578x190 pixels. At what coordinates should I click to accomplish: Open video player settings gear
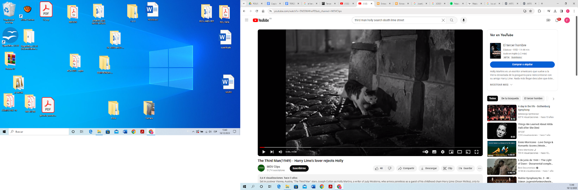(x=443, y=152)
